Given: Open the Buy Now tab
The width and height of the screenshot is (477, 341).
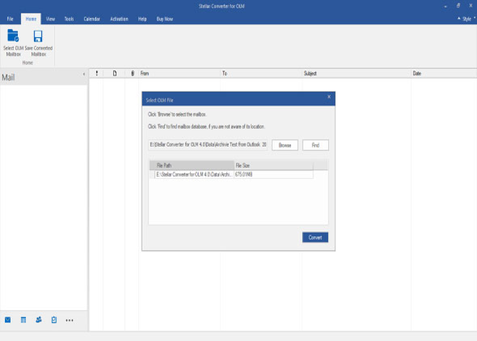Looking at the screenshot, I should pos(164,19).
